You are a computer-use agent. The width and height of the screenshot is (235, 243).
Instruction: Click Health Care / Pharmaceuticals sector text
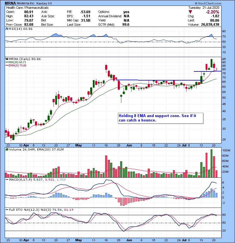27,8
